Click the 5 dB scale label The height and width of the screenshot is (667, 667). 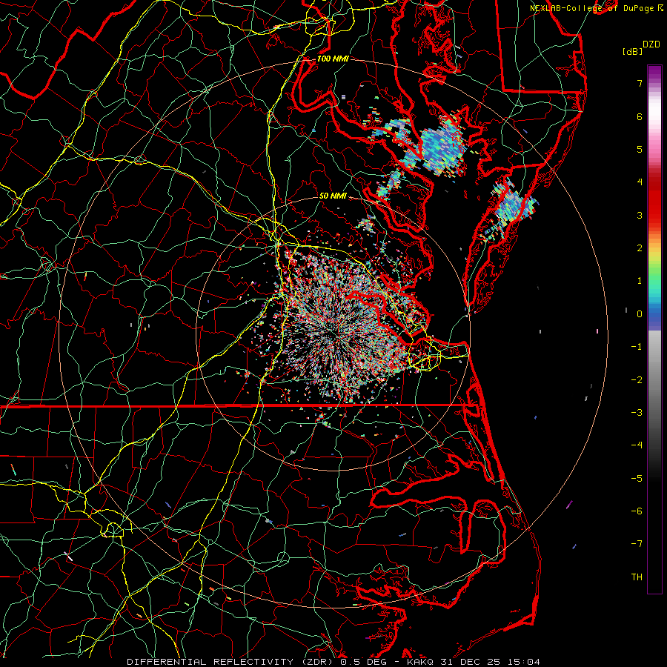coord(640,149)
